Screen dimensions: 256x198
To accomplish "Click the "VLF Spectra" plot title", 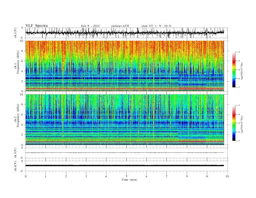I will click(x=37, y=26).
